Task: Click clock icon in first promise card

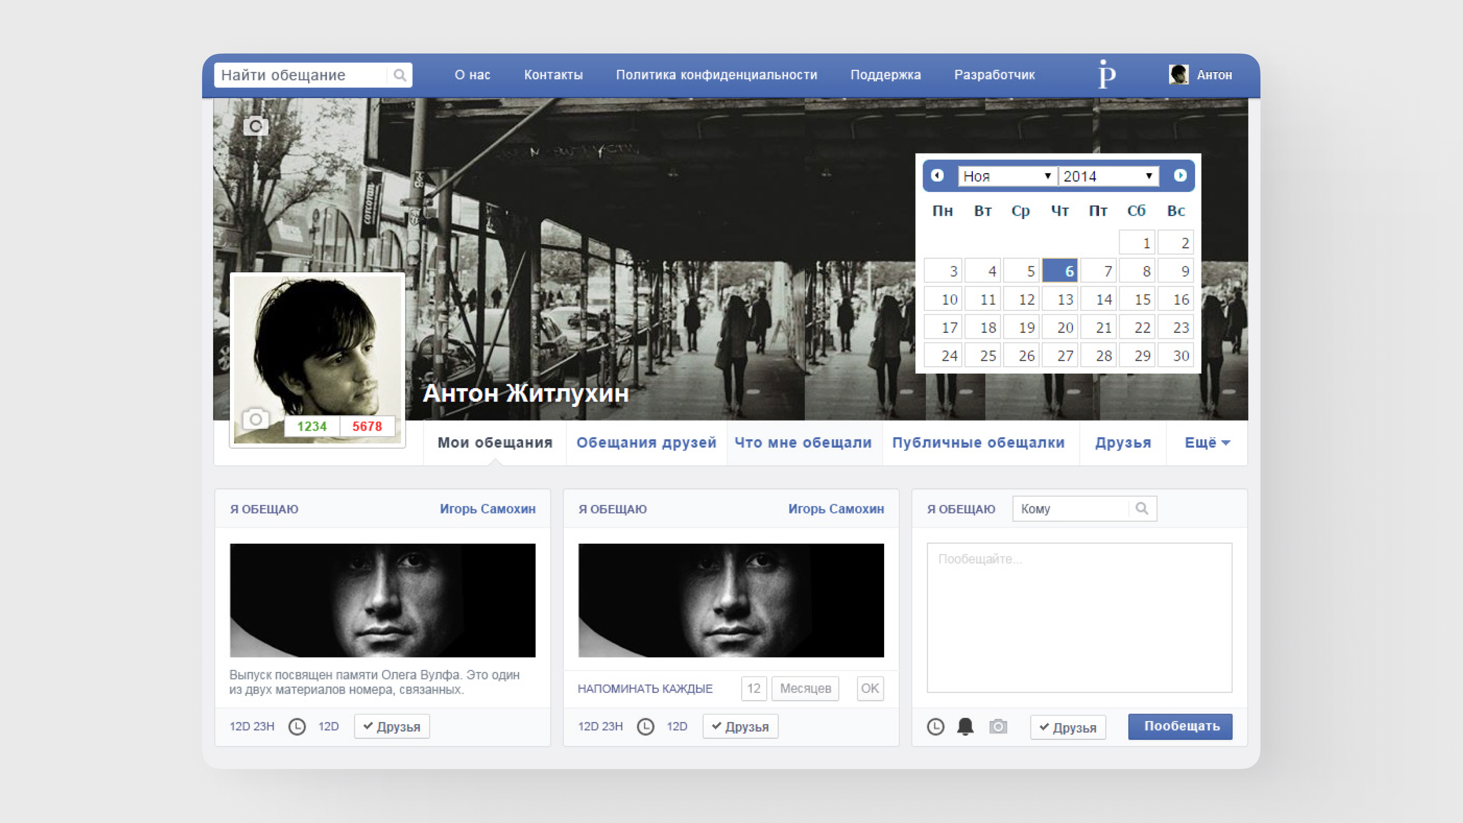Action: pos(296,727)
